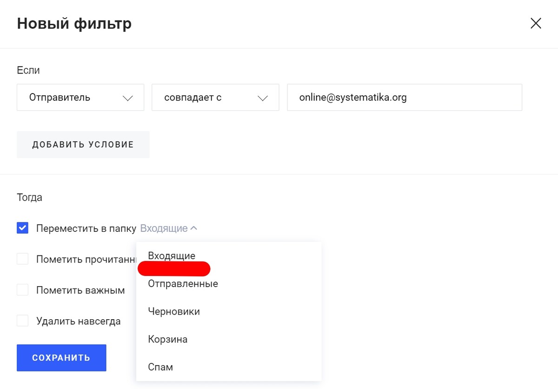The height and width of the screenshot is (389, 558).
Task: Uncheck the Переместить в папку checkbox
Action: [23, 228]
